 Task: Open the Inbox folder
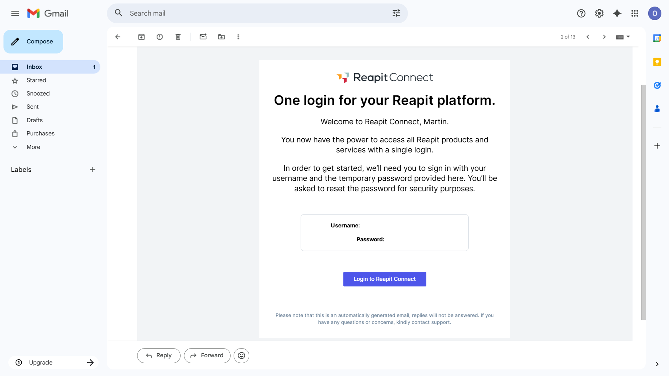pos(50,67)
